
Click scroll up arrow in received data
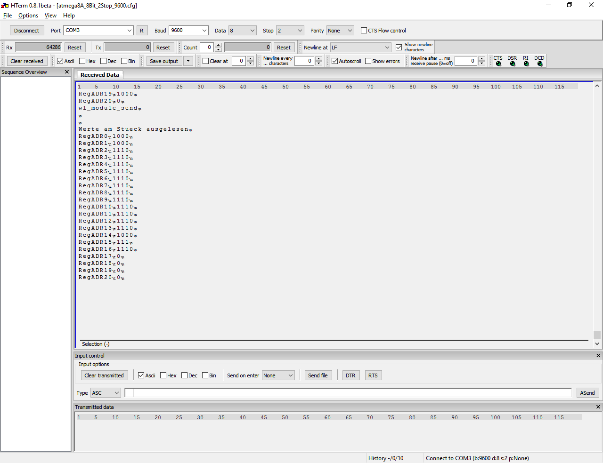(597, 86)
